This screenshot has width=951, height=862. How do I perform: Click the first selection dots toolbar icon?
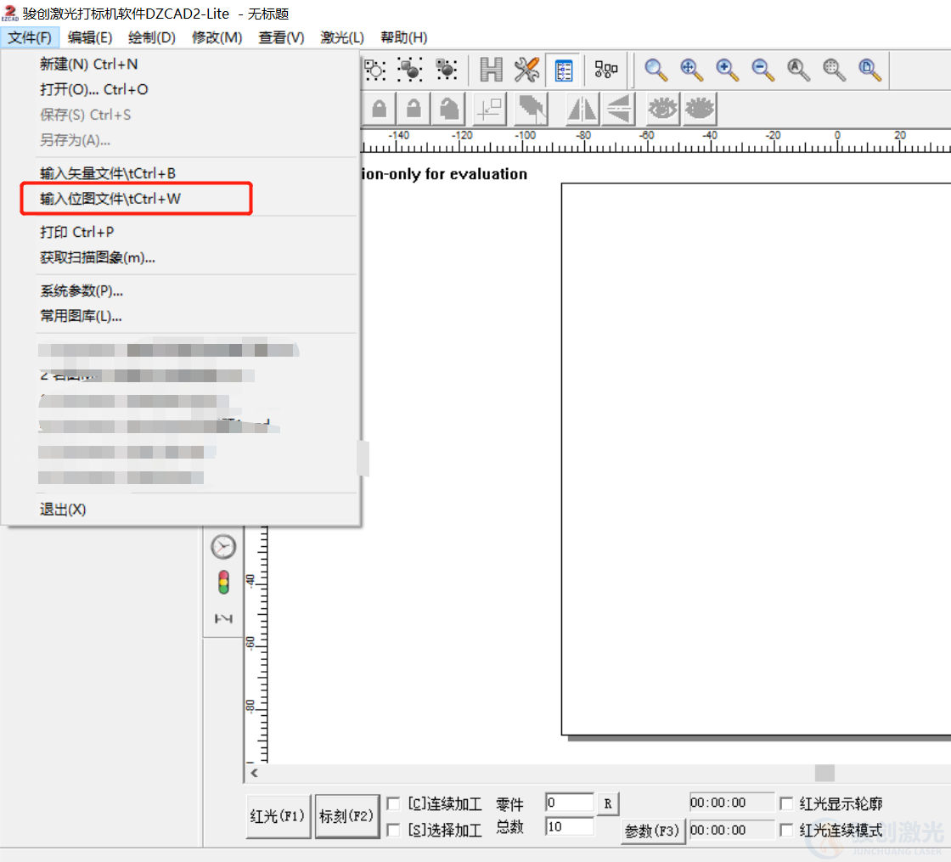374,70
